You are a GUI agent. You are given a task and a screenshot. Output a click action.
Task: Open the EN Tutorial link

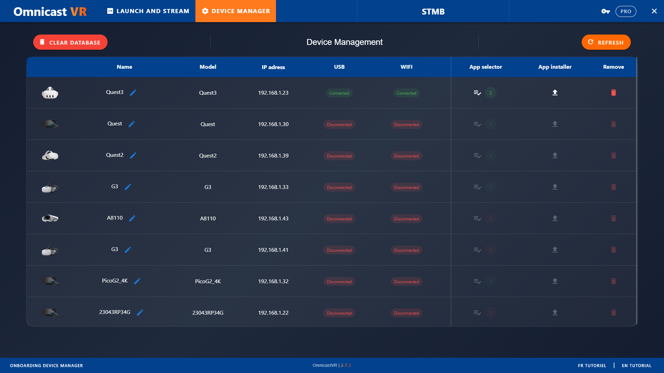click(636, 365)
